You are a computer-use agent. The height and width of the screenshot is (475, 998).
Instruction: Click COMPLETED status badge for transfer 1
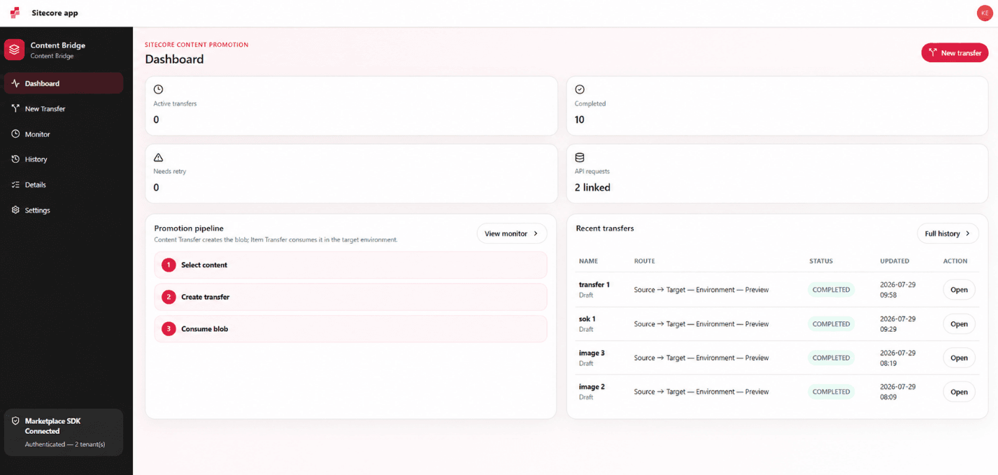tap(831, 290)
